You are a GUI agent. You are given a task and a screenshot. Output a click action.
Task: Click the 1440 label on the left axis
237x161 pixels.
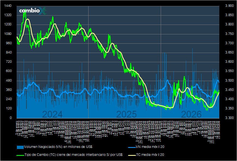[8, 6]
